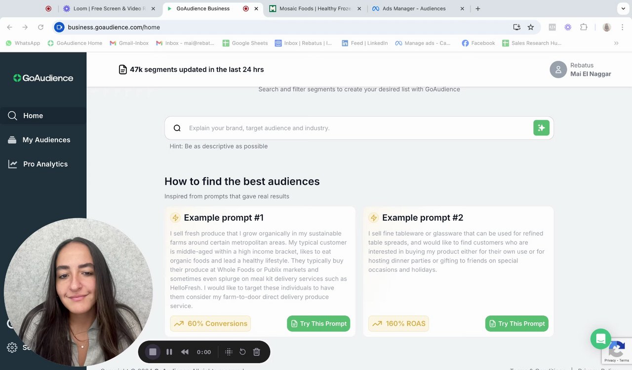Image resolution: width=632 pixels, height=370 pixels.
Task: Switch to the Loom Free Screen & Video tab
Action: [x=109, y=8]
